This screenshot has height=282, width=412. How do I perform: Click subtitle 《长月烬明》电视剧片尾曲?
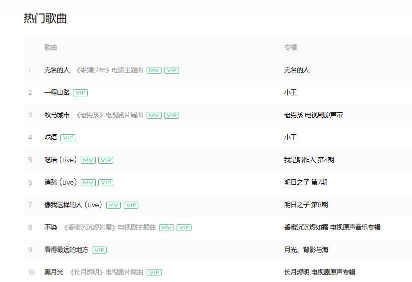pos(106,273)
